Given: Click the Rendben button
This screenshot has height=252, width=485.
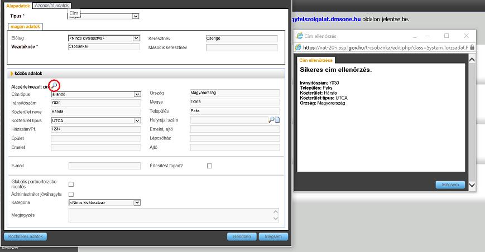Looking at the screenshot, I should click(242, 236).
